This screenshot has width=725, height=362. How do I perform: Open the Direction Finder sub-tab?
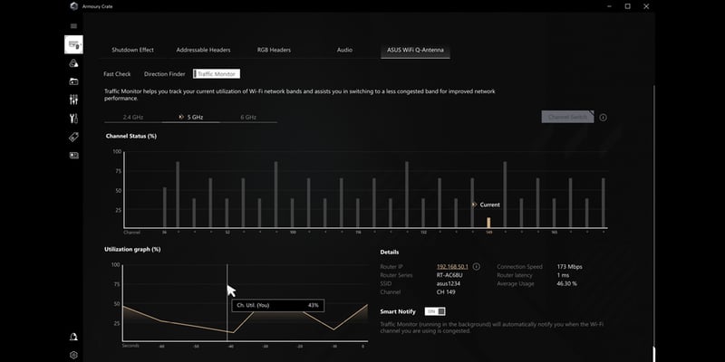[x=165, y=74]
